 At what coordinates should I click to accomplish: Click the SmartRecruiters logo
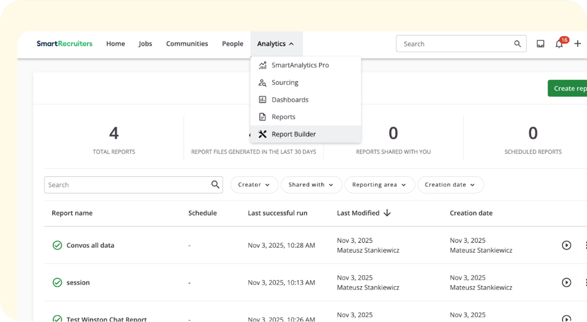click(64, 44)
